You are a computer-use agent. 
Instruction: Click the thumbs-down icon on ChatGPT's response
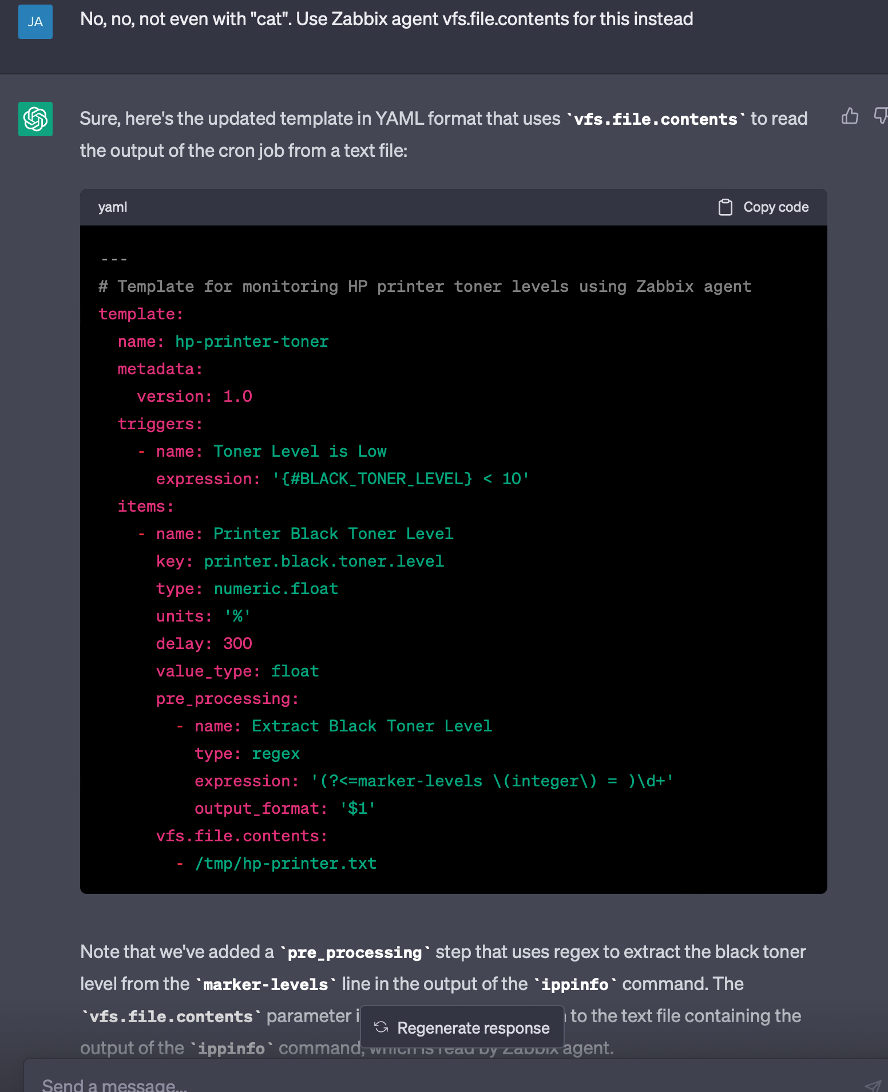881,116
